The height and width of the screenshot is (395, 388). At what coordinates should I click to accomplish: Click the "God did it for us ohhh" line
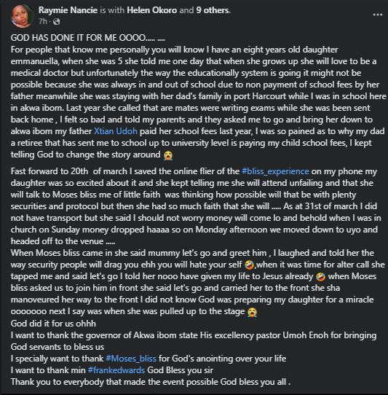click(53, 324)
